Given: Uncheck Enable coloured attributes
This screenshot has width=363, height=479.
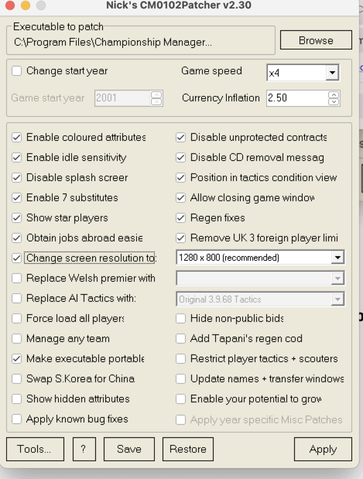Looking at the screenshot, I should [x=17, y=138].
